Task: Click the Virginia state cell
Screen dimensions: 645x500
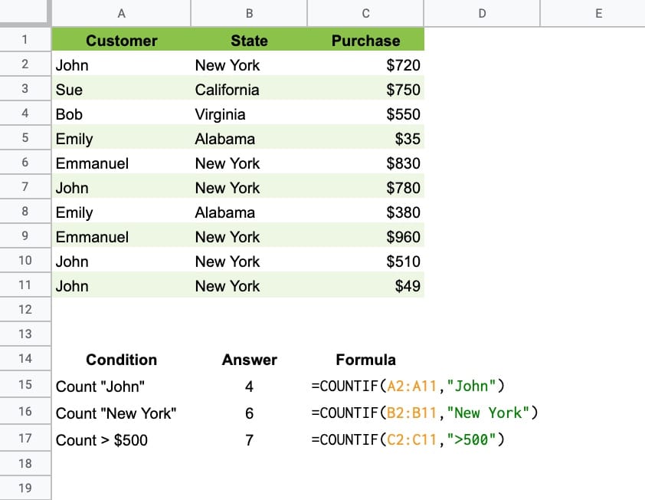Action: coord(249,114)
